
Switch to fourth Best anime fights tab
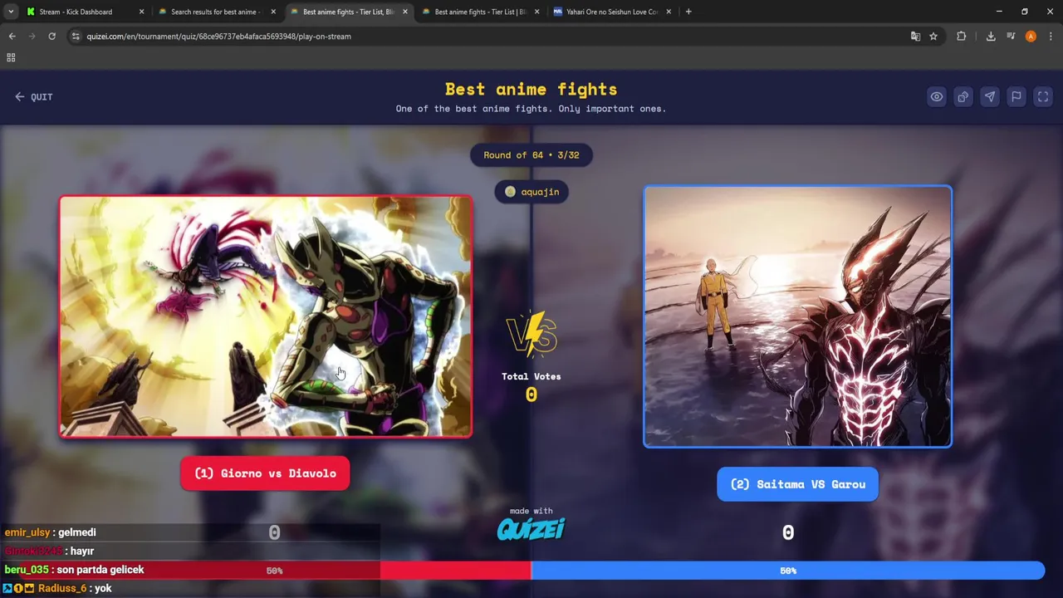(480, 12)
